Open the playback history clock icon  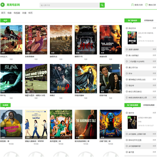coord(147,5)
